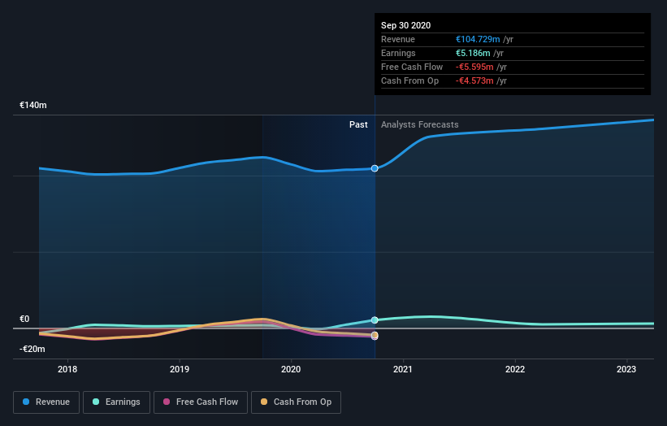Image resolution: width=667 pixels, height=426 pixels.
Task: Click the teal Earnings legend dot
Action: (x=96, y=402)
